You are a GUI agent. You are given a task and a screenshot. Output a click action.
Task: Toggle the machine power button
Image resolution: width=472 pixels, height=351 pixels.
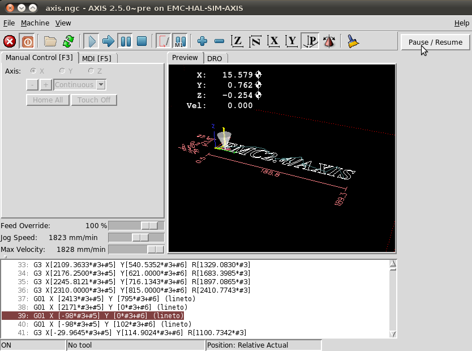pos(27,41)
